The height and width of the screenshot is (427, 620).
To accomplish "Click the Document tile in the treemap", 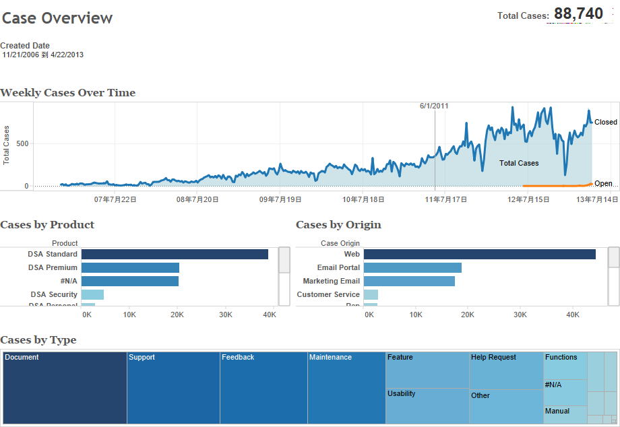I will (65, 388).
